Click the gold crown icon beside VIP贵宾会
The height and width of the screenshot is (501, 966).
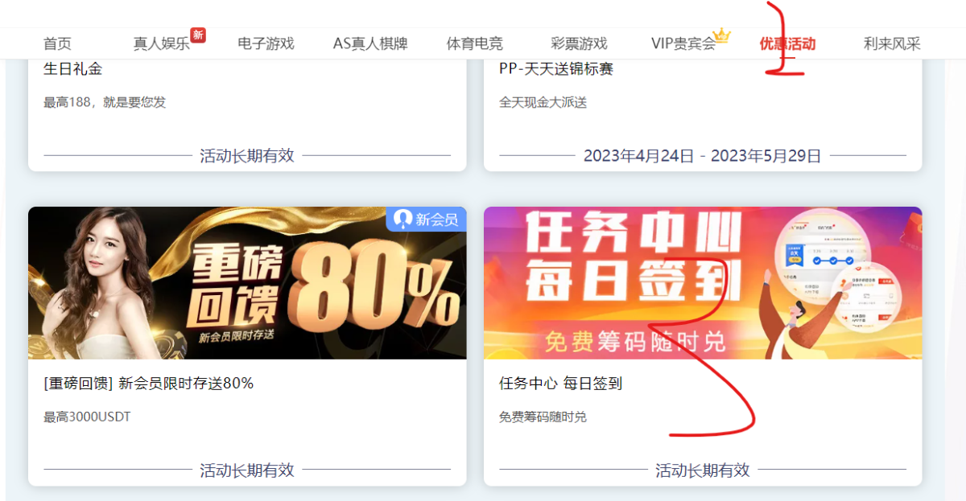[722, 35]
